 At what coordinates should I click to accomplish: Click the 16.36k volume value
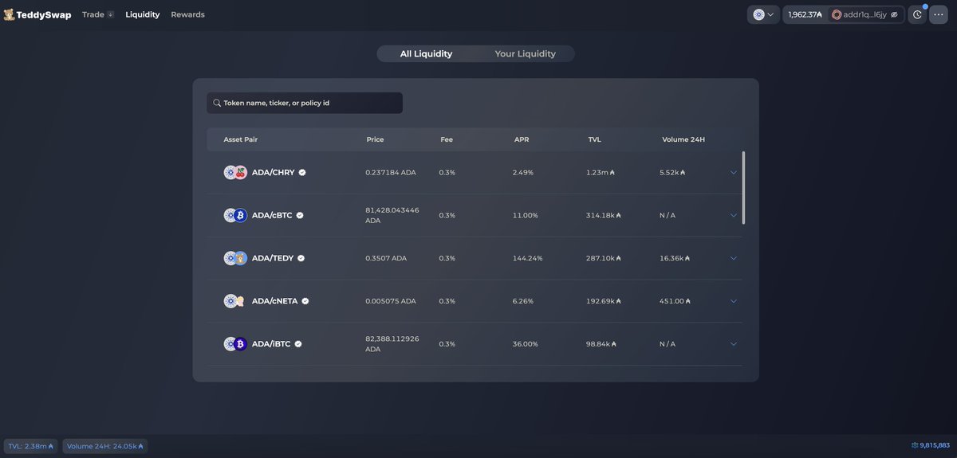pyautogui.click(x=675, y=258)
